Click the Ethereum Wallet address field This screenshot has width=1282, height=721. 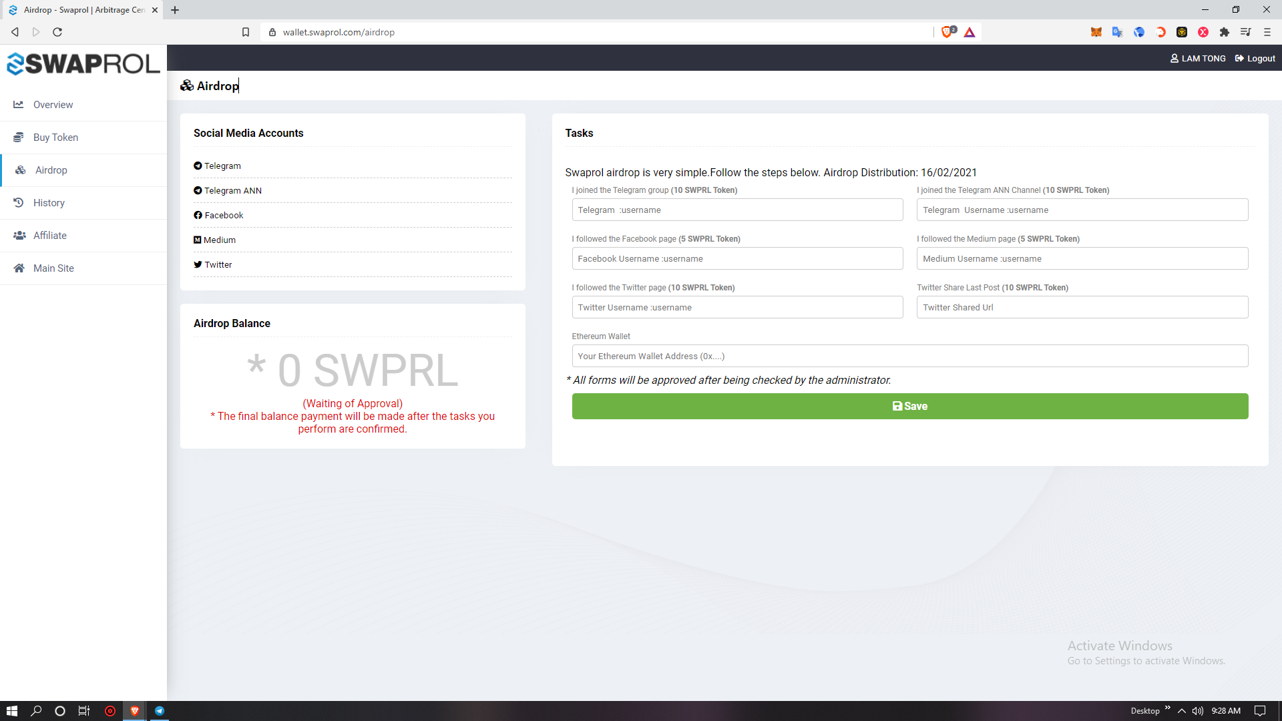click(909, 356)
